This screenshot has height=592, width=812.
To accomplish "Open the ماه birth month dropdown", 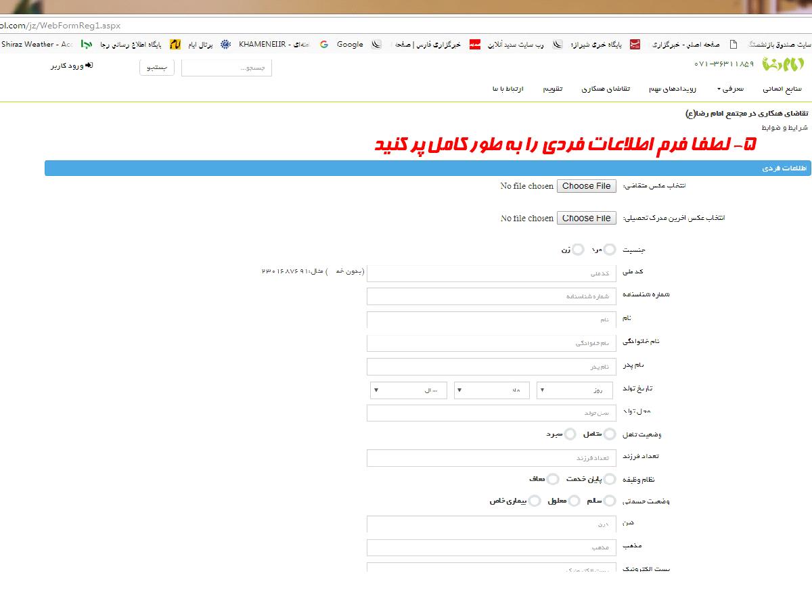I will (492, 390).
